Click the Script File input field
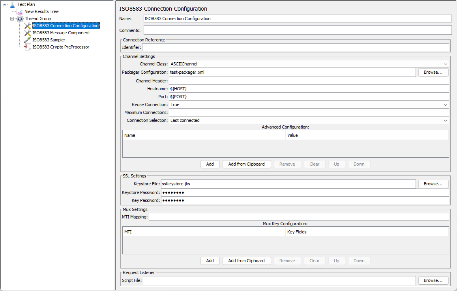457x291 pixels. [x=279, y=280]
